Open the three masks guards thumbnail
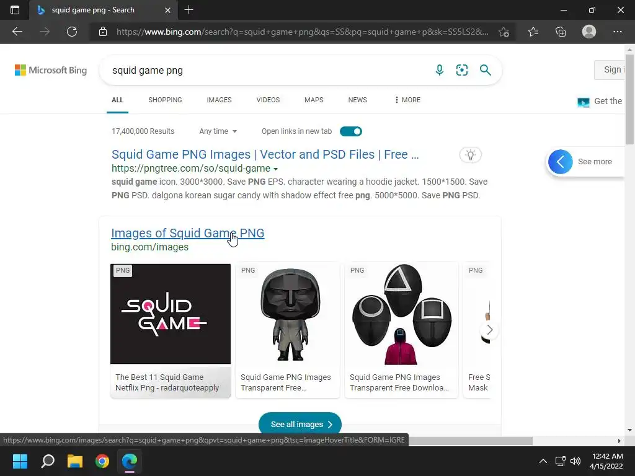Viewport: 635px width, 476px height. [x=401, y=314]
